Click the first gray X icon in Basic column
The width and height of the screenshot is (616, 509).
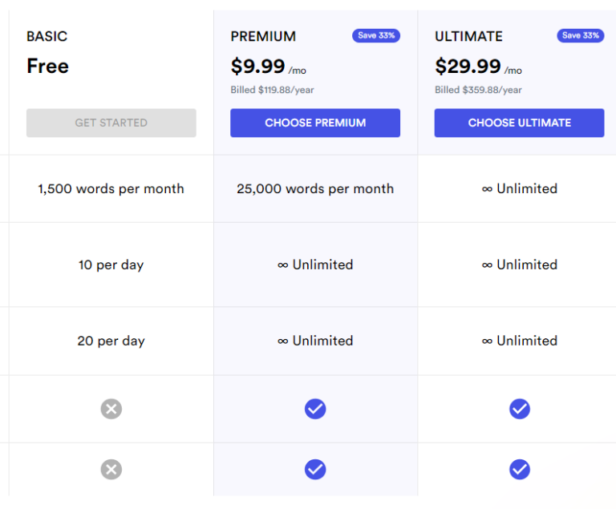click(x=111, y=409)
